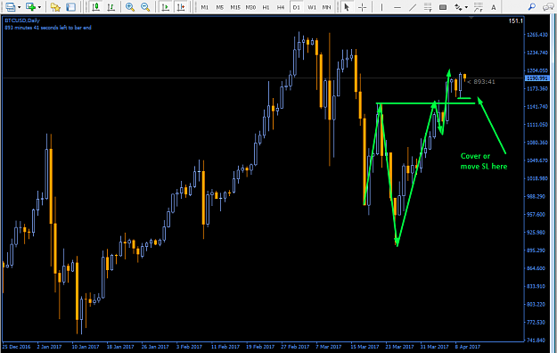The image size is (557, 353).
Task: Click the Arrows objects icon
Action: (x=459, y=7)
